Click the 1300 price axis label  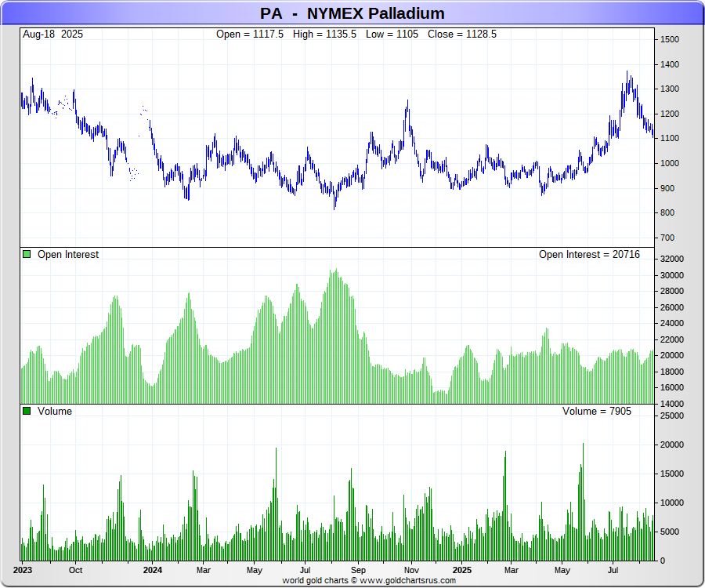point(670,89)
